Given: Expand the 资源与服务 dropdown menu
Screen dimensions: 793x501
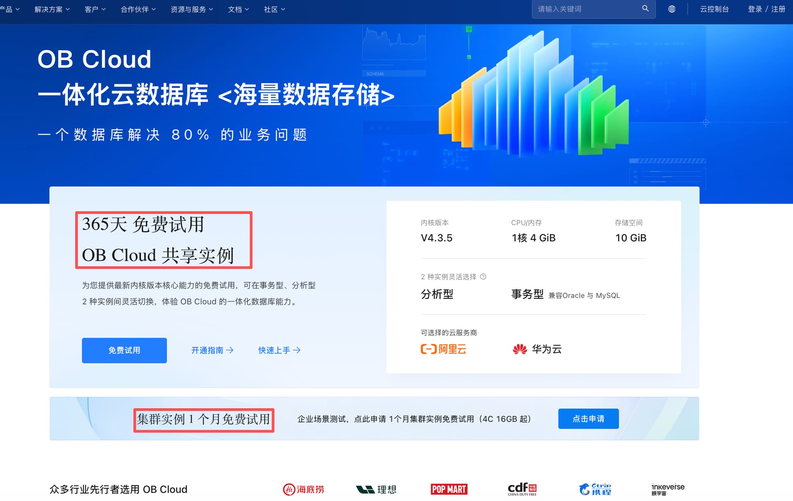Looking at the screenshot, I should [x=192, y=9].
